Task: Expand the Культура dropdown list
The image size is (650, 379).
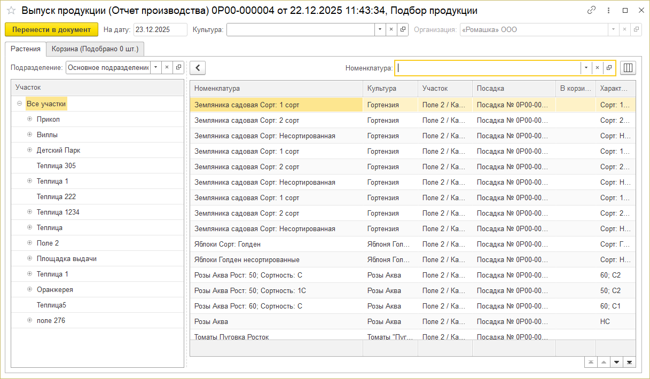Action: tap(379, 30)
